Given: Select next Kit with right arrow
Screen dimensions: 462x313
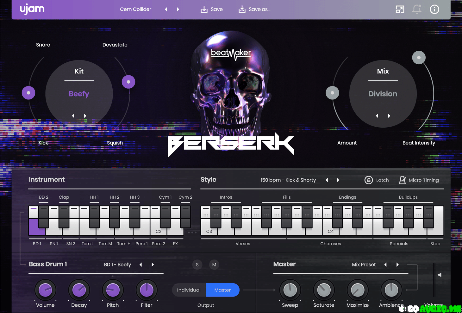Looking at the screenshot, I should (85, 116).
